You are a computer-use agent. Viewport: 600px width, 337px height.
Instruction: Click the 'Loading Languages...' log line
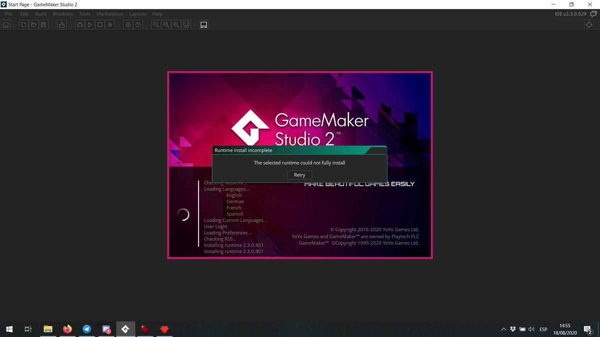pyautogui.click(x=226, y=189)
